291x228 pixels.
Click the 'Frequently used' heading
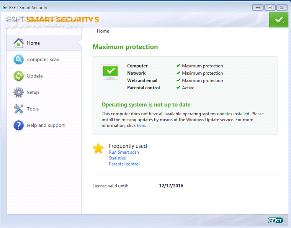coord(128,146)
